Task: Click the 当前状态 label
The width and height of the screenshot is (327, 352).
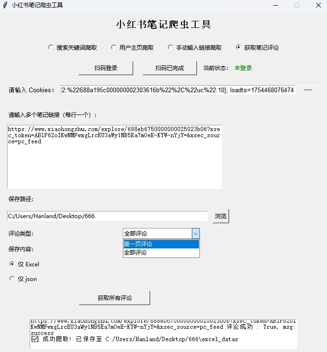Action: tap(216, 68)
